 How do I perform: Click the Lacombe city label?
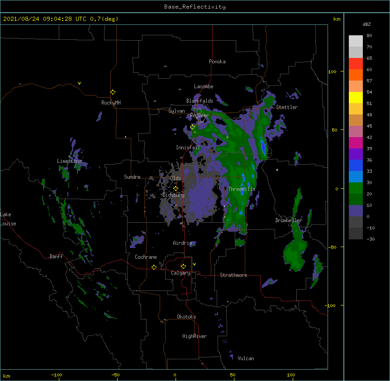pos(204,86)
